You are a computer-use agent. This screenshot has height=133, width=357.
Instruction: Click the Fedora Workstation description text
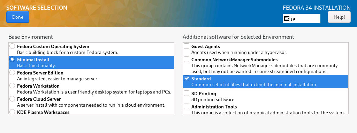pos(94,92)
